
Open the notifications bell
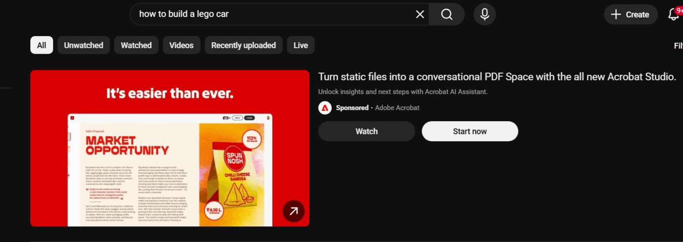coord(674,14)
